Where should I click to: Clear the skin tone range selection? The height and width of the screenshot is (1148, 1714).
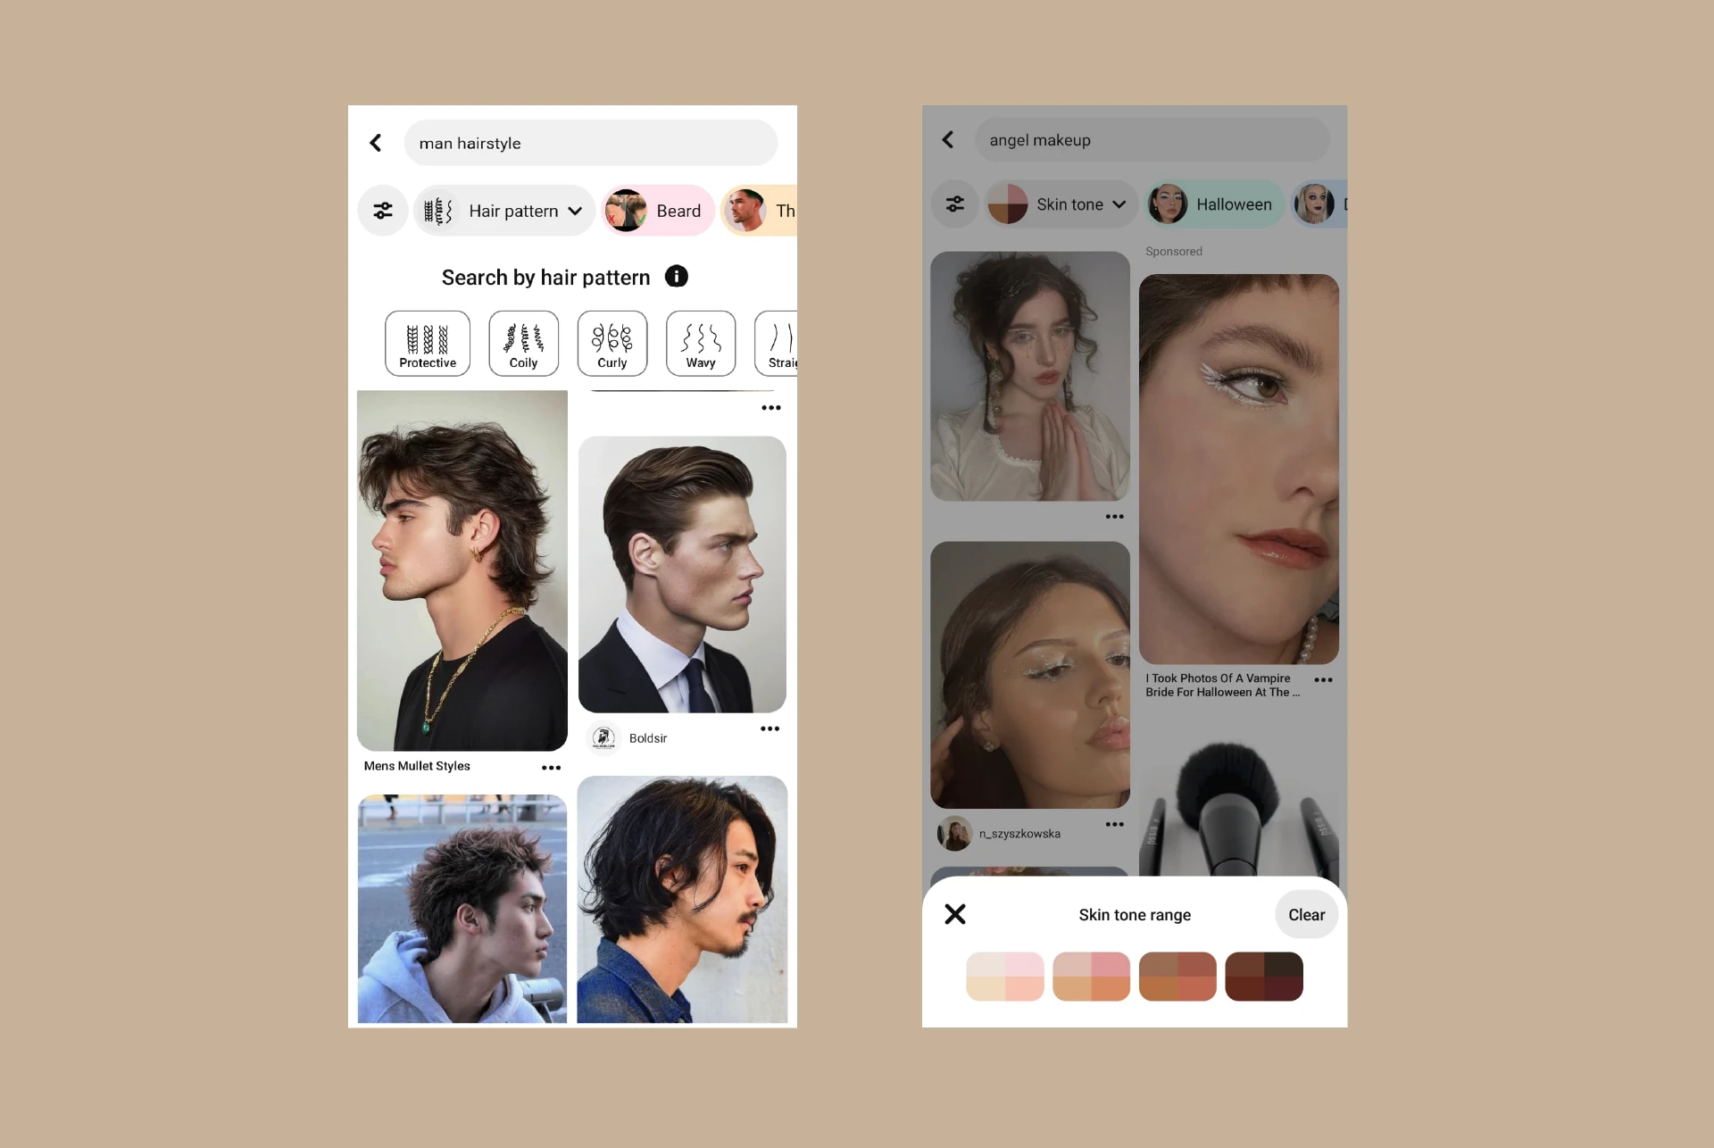click(x=1305, y=913)
